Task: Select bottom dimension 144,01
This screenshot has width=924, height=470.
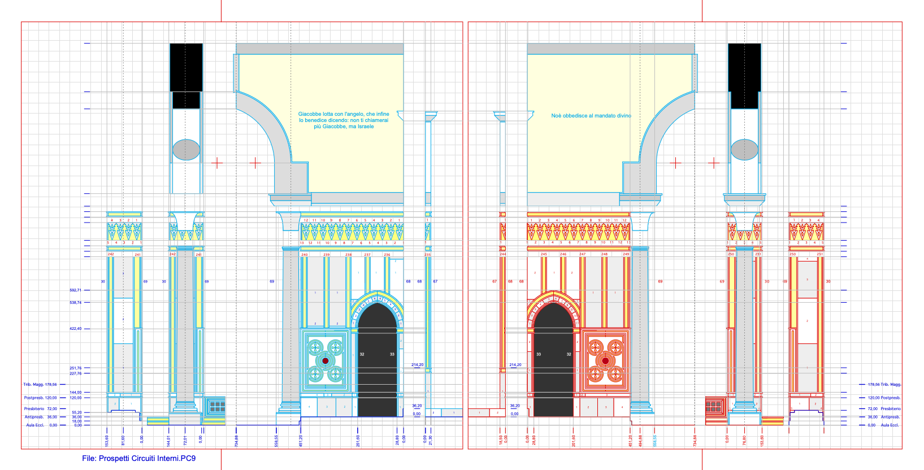Action: (x=168, y=441)
